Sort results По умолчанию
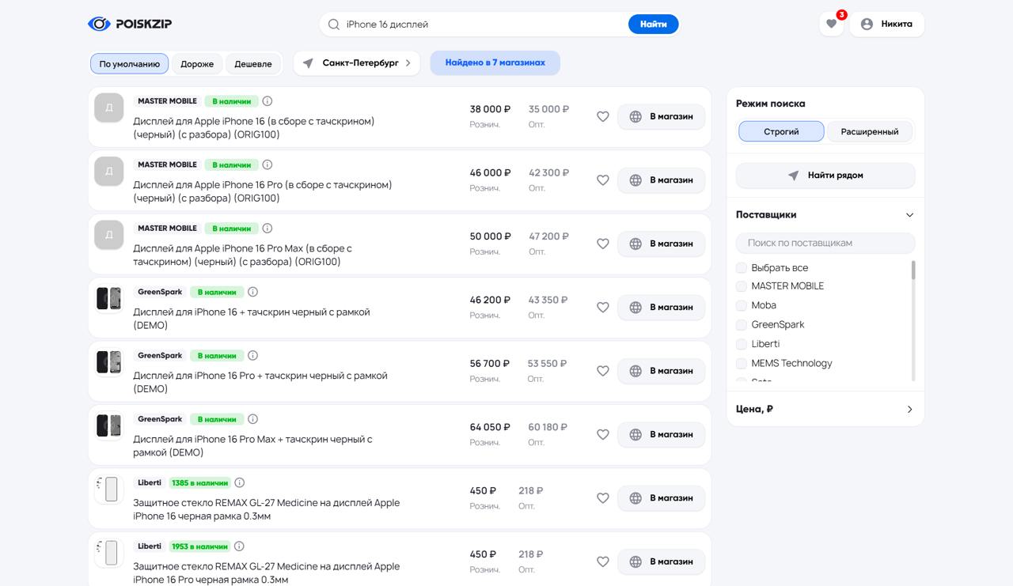1013x586 pixels. [129, 64]
